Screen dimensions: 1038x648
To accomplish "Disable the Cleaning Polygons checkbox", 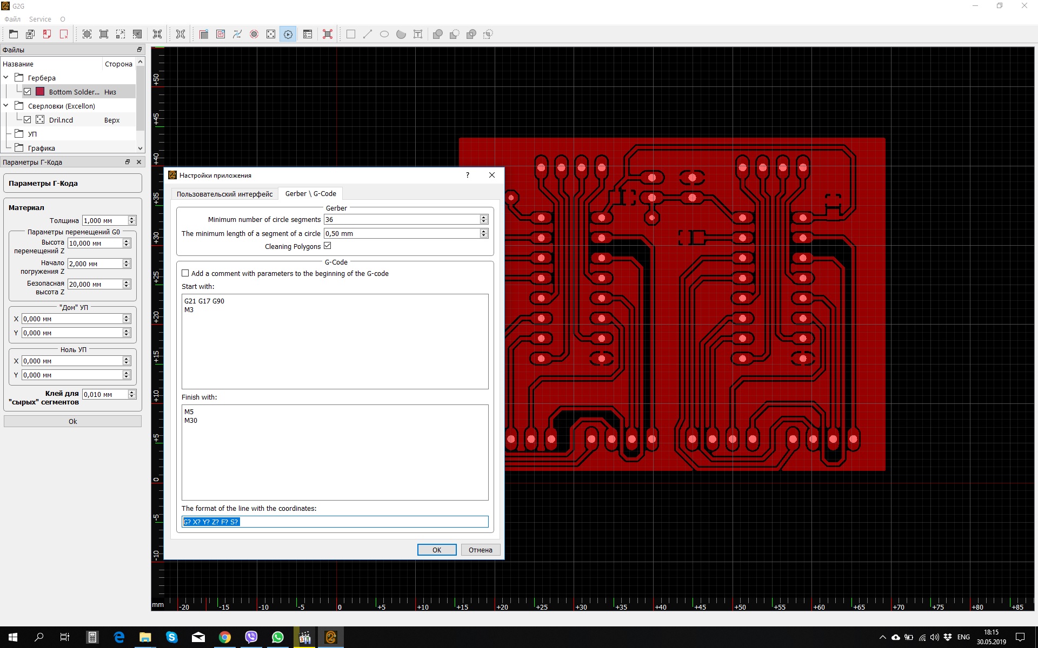I will tap(328, 246).
